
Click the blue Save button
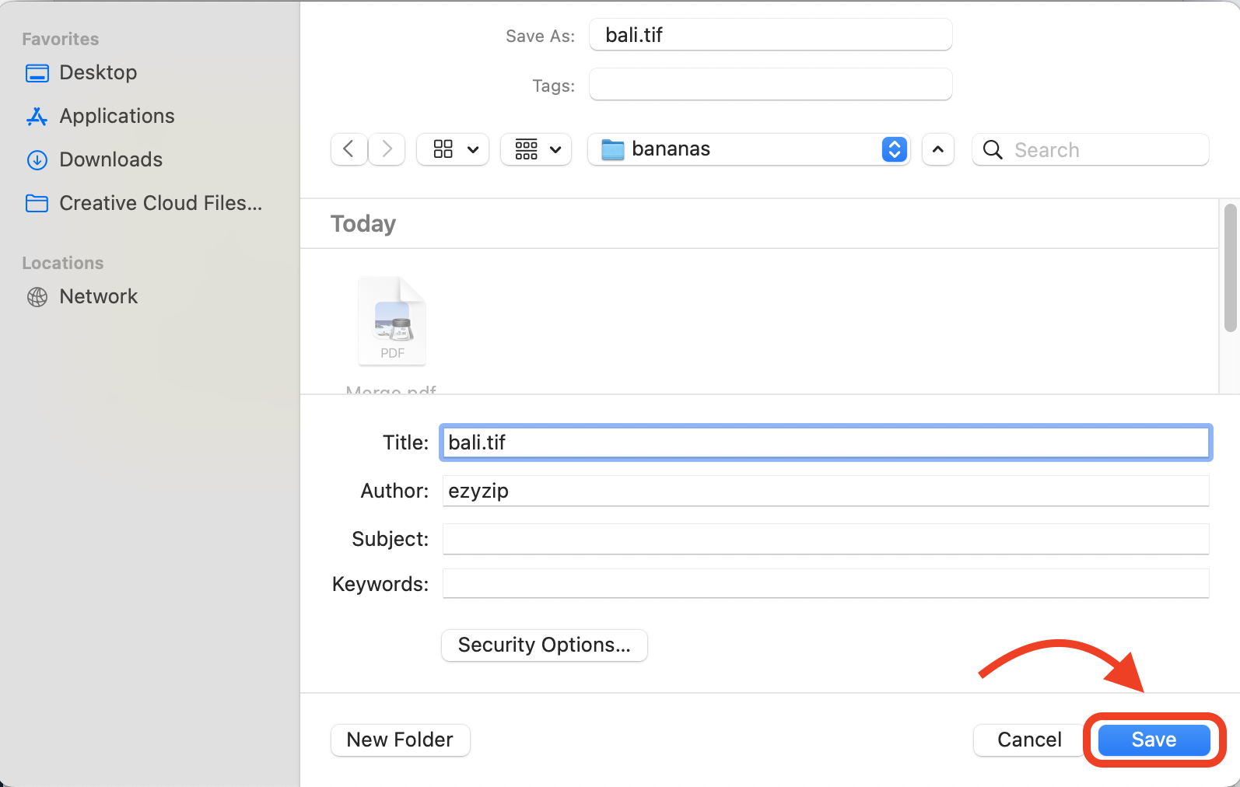[x=1154, y=740]
